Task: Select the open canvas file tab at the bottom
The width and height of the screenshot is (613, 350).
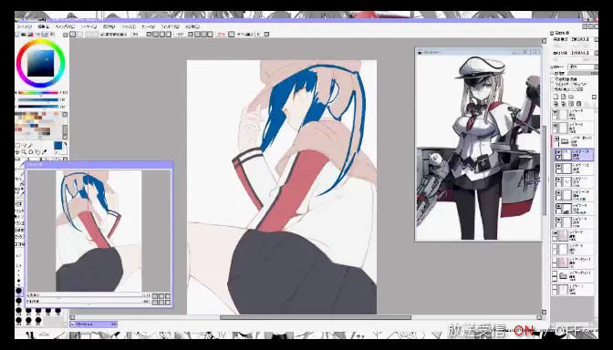Action: [x=93, y=324]
